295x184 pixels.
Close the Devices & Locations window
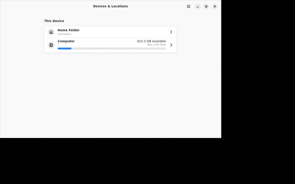coord(215,6)
